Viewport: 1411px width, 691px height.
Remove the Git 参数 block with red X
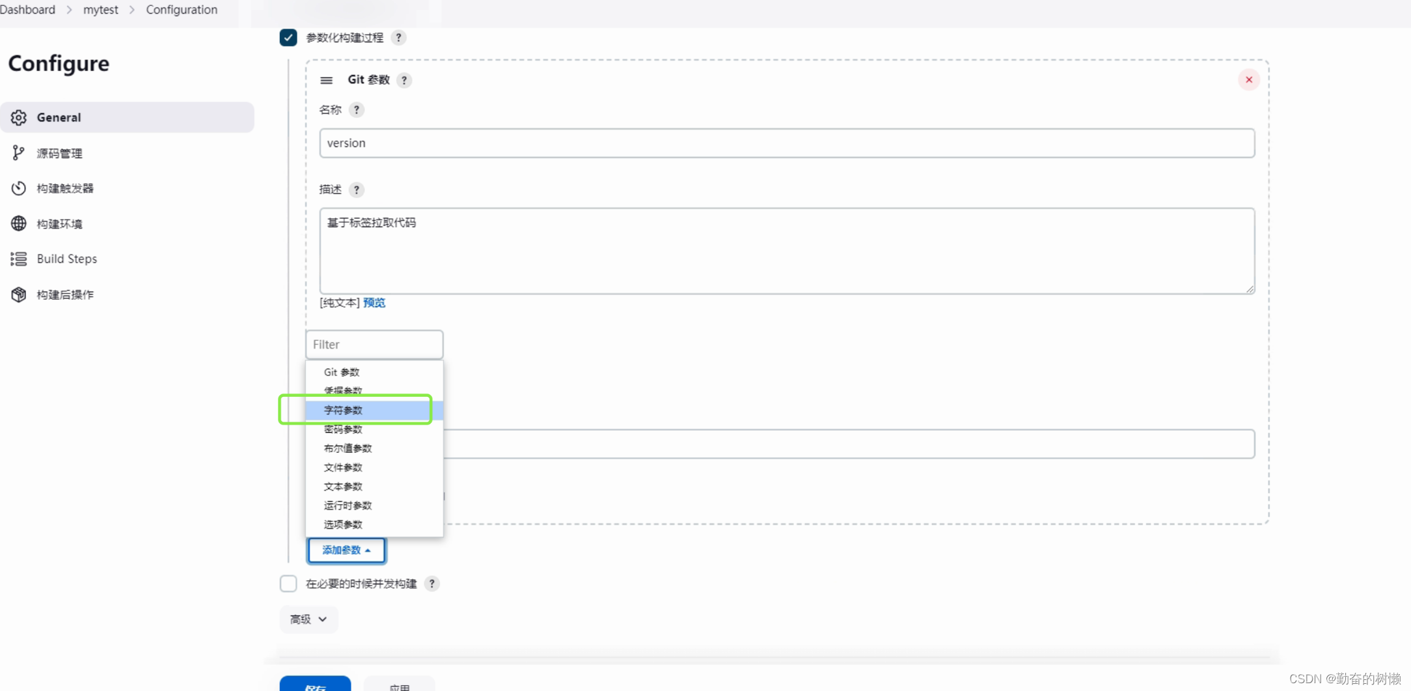[1248, 80]
